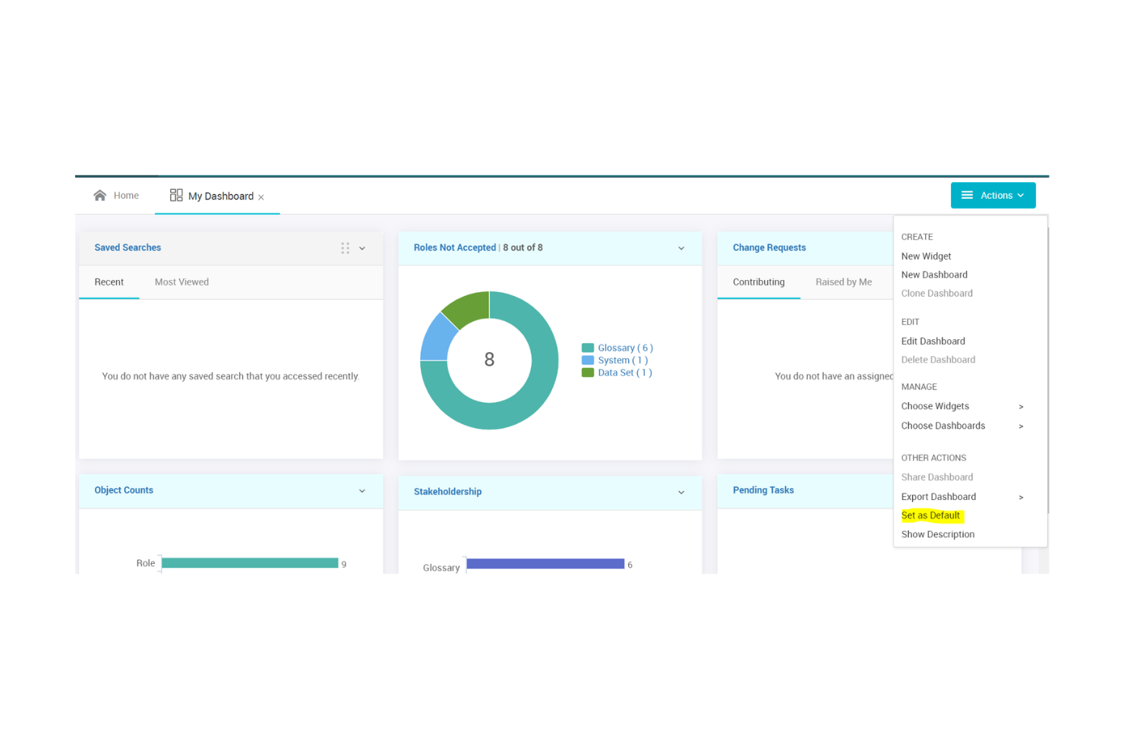Switch to the Recent tab
Image resolution: width=1124 pixels, height=749 pixels.
click(109, 282)
